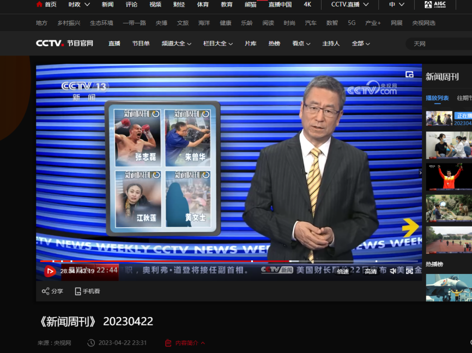Viewport: 472px width, 353px height.
Task: Expand the 看点 dropdown
Action: point(301,44)
